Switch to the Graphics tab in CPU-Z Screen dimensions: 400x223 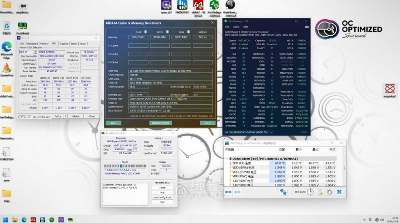click(x=64, y=44)
